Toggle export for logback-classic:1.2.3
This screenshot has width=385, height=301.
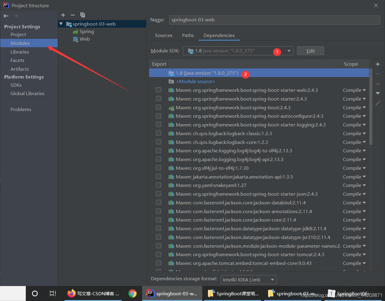pyautogui.click(x=159, y=133)
